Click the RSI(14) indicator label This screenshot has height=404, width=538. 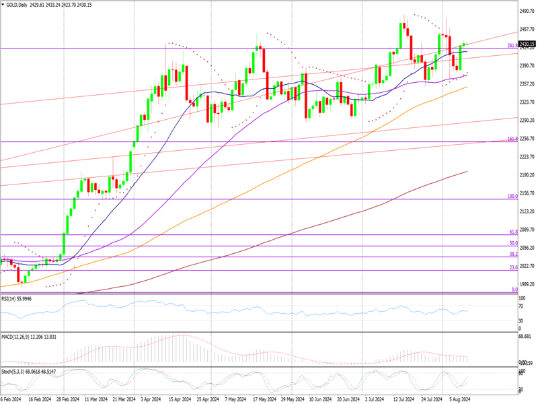pos(16,298)
